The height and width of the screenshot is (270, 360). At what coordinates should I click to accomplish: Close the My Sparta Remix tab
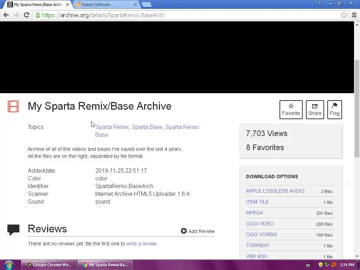click(x=67, y=4)
